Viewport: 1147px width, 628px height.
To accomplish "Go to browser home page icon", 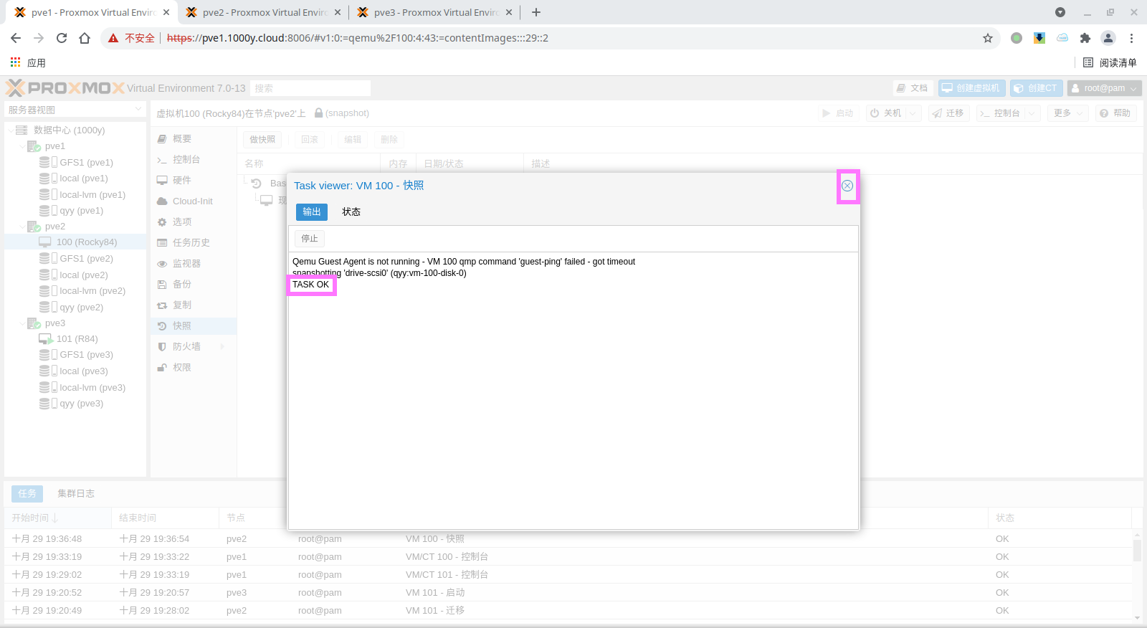I will [85, 38].
